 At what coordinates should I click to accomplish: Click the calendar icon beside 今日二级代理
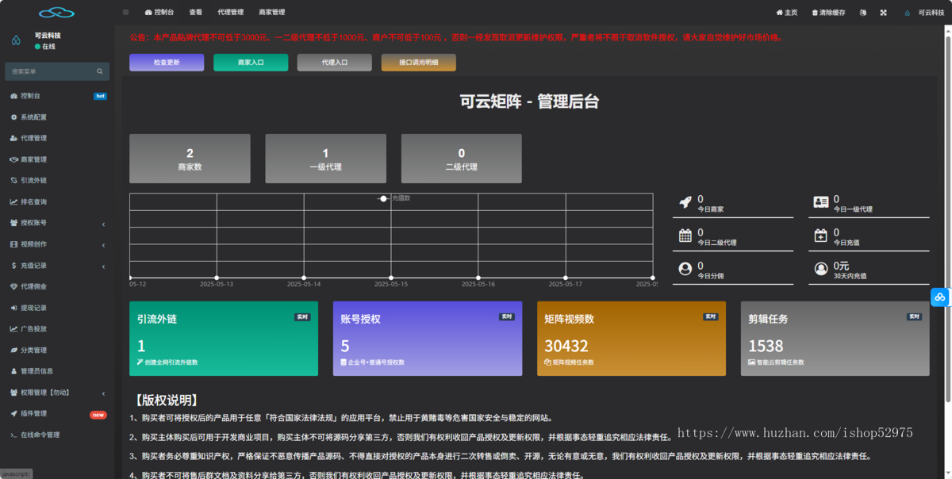[685, 236]
